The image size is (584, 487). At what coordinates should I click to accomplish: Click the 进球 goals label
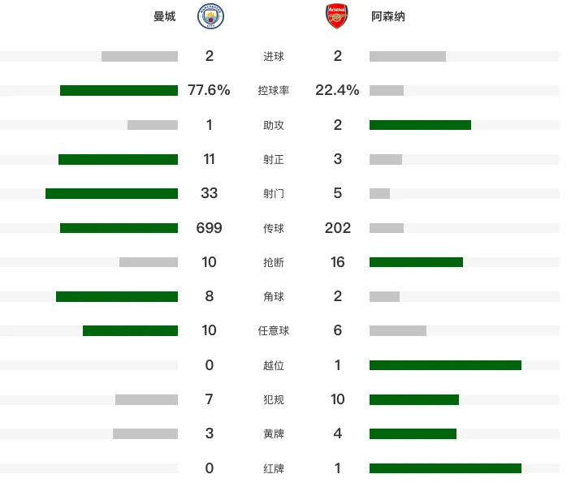[x=274, y=56]
